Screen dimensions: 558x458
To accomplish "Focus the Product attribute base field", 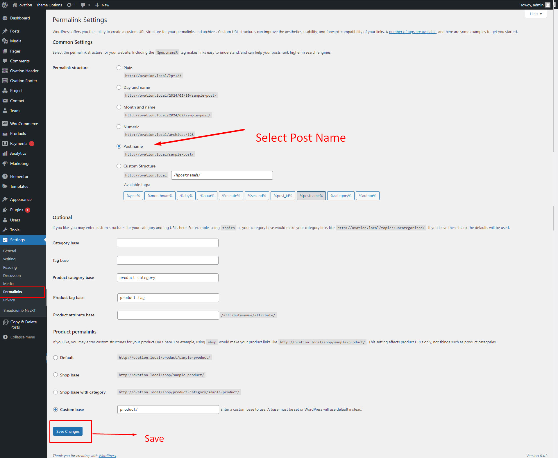I will coord(168,315).
